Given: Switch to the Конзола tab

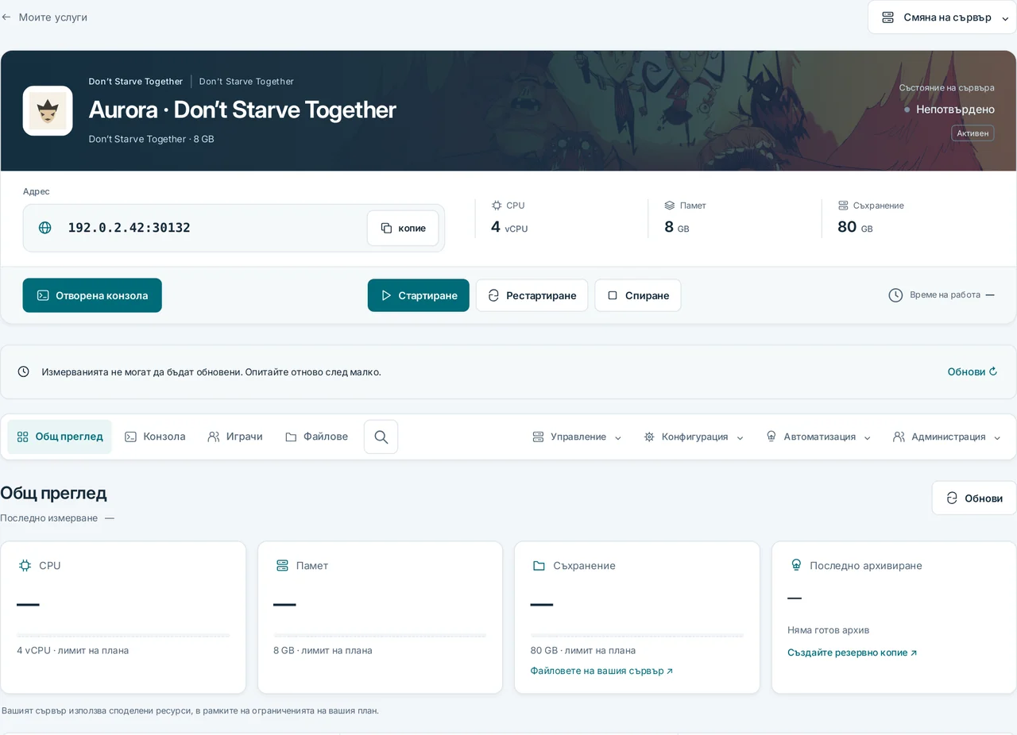Looking at the screenshot, I should [x=155, y=437].
